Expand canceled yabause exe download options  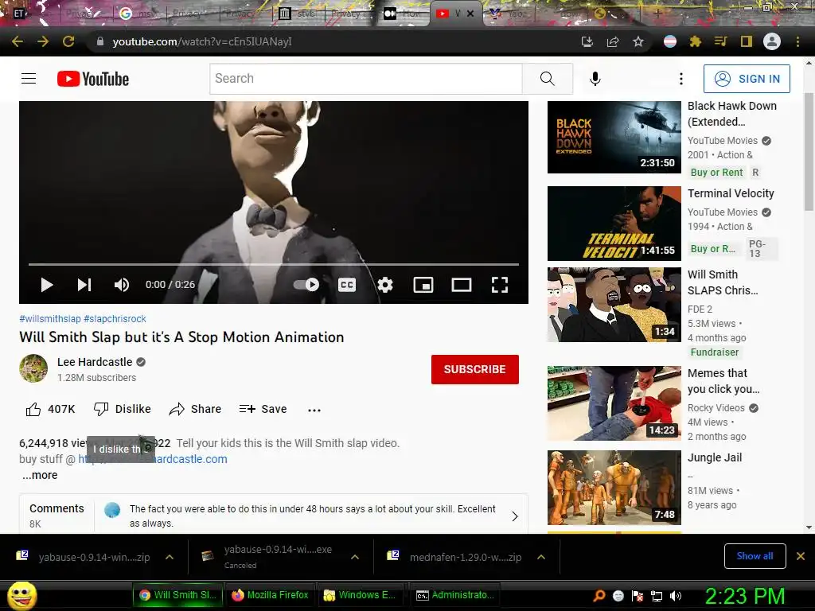355,557
